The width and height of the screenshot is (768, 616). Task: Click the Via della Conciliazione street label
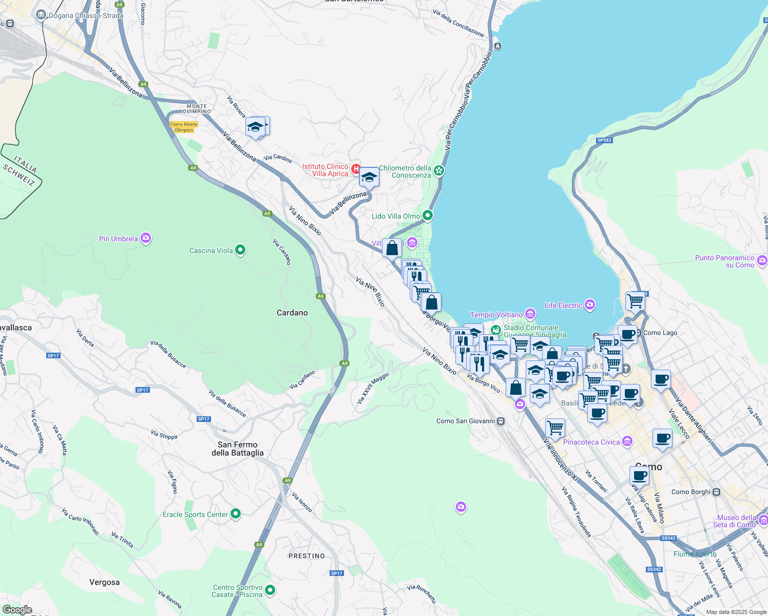(458, 23)
